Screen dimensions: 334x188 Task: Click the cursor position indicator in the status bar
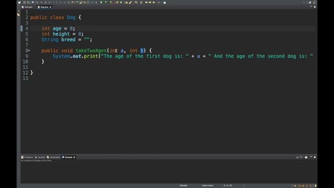228,186
